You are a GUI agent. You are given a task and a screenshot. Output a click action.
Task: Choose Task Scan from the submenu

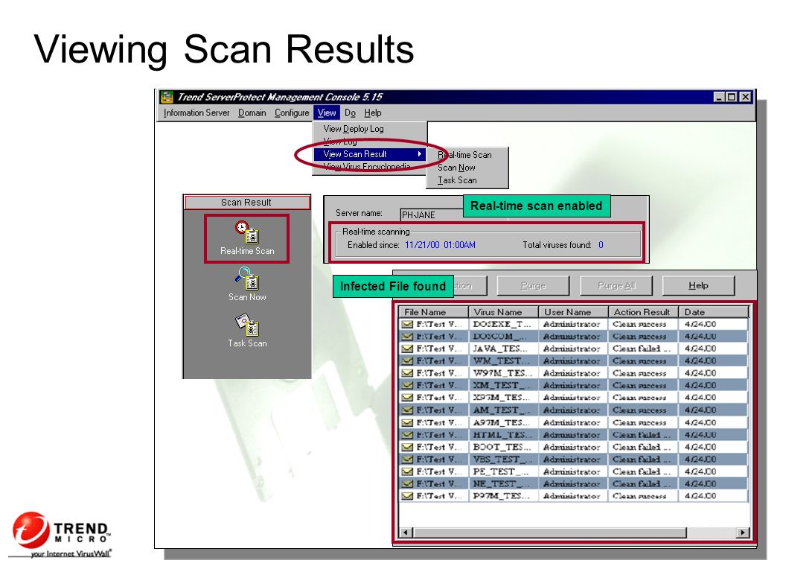(x=457, y=180)
